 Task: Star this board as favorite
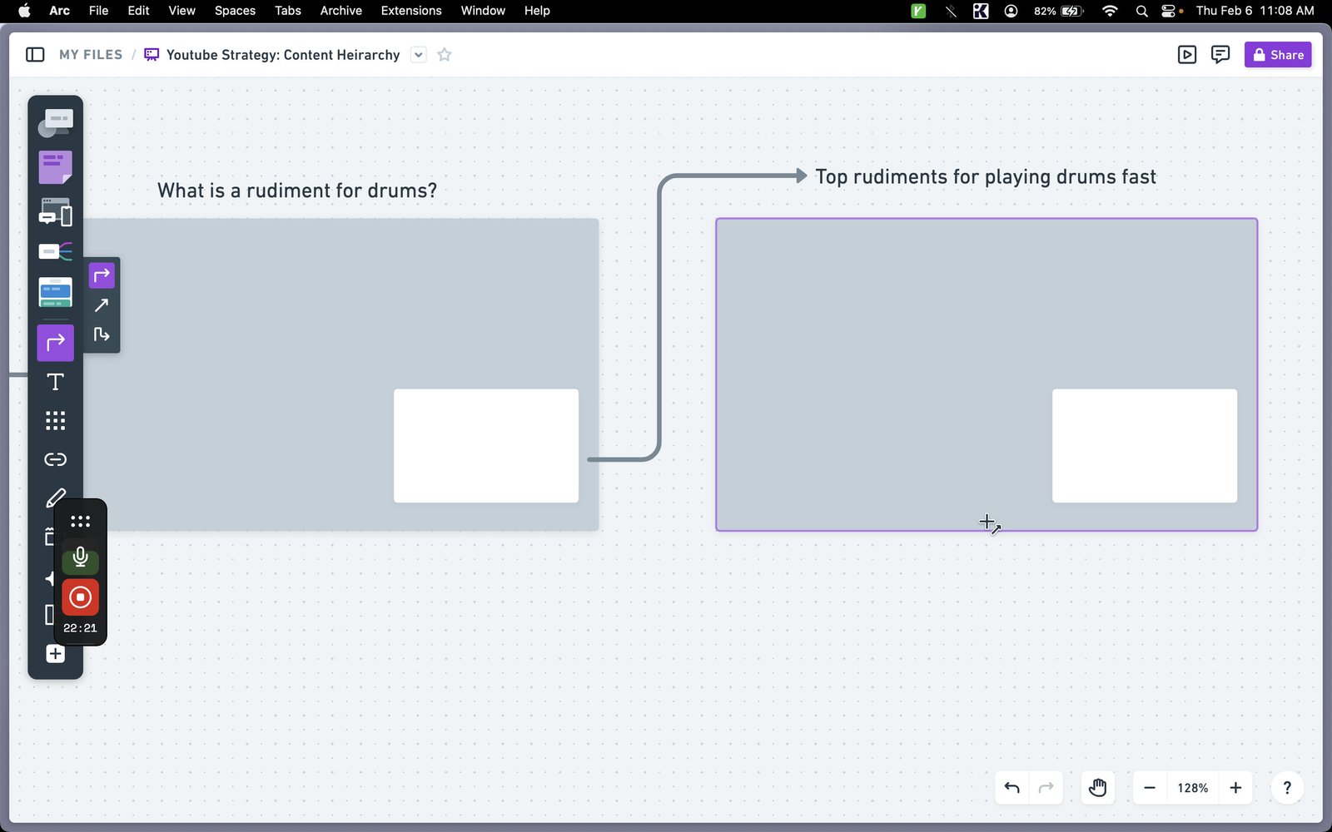[x=445, y=55]
